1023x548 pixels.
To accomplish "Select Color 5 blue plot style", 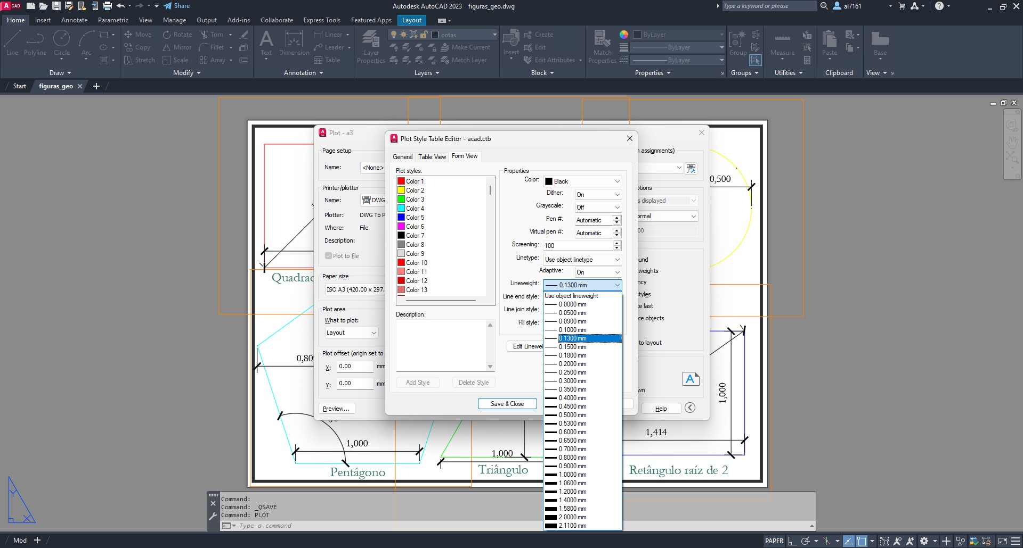I will coord(415,218).
